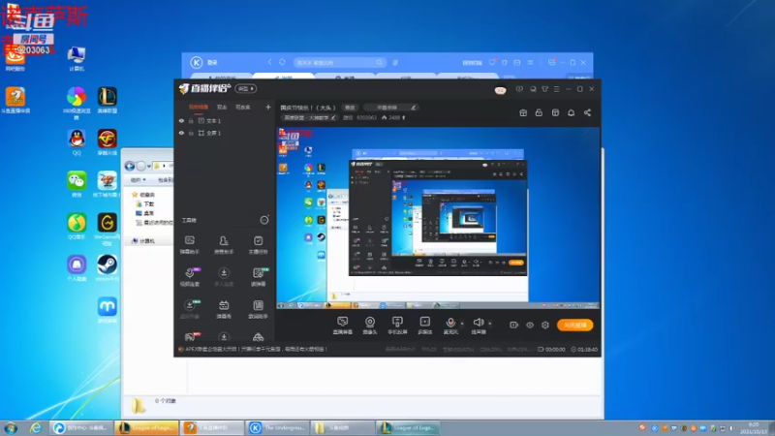This screenshot has width=775, height=436.
Task: Open the microphone voice tool in toolbox
Action: pyautogui.click(x=190, y=277)
